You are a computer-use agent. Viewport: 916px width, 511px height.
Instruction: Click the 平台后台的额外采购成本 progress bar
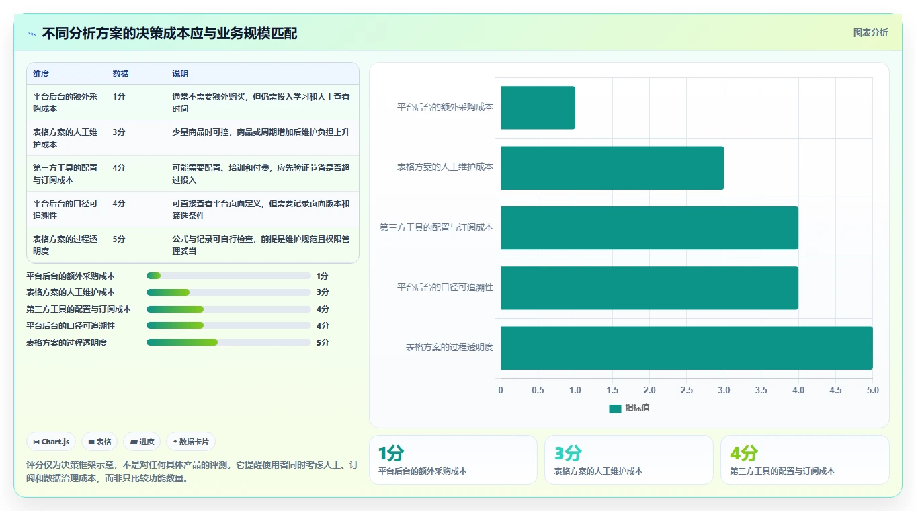click(228, 276)
